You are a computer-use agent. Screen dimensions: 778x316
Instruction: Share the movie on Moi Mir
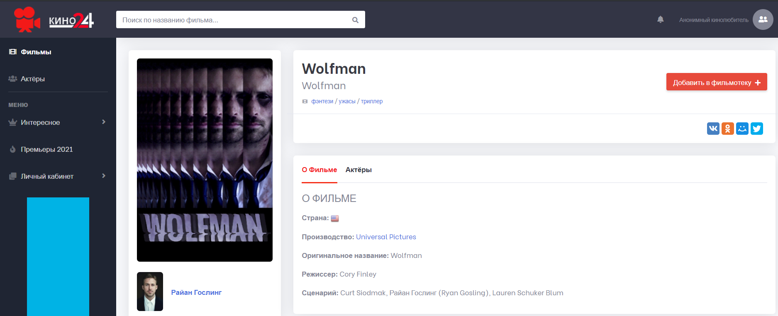[742, 129]
